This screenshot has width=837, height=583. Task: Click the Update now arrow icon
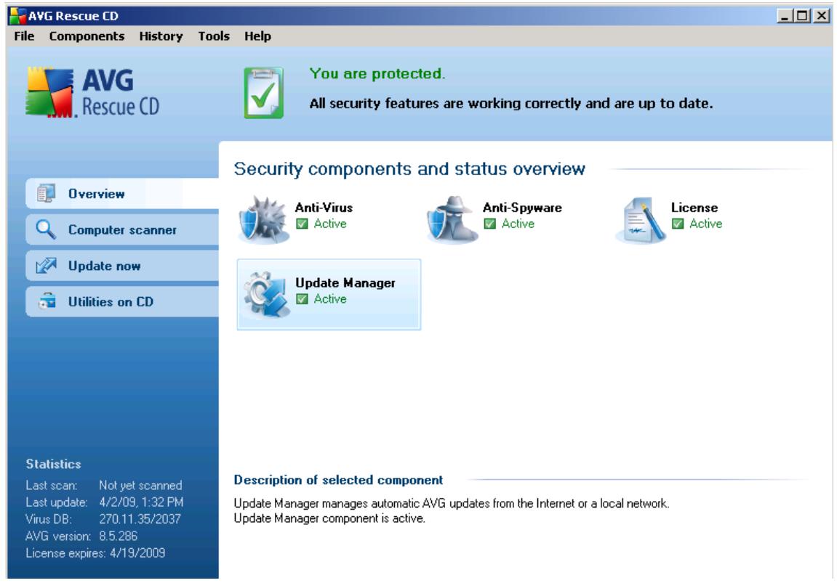[46, 266]
